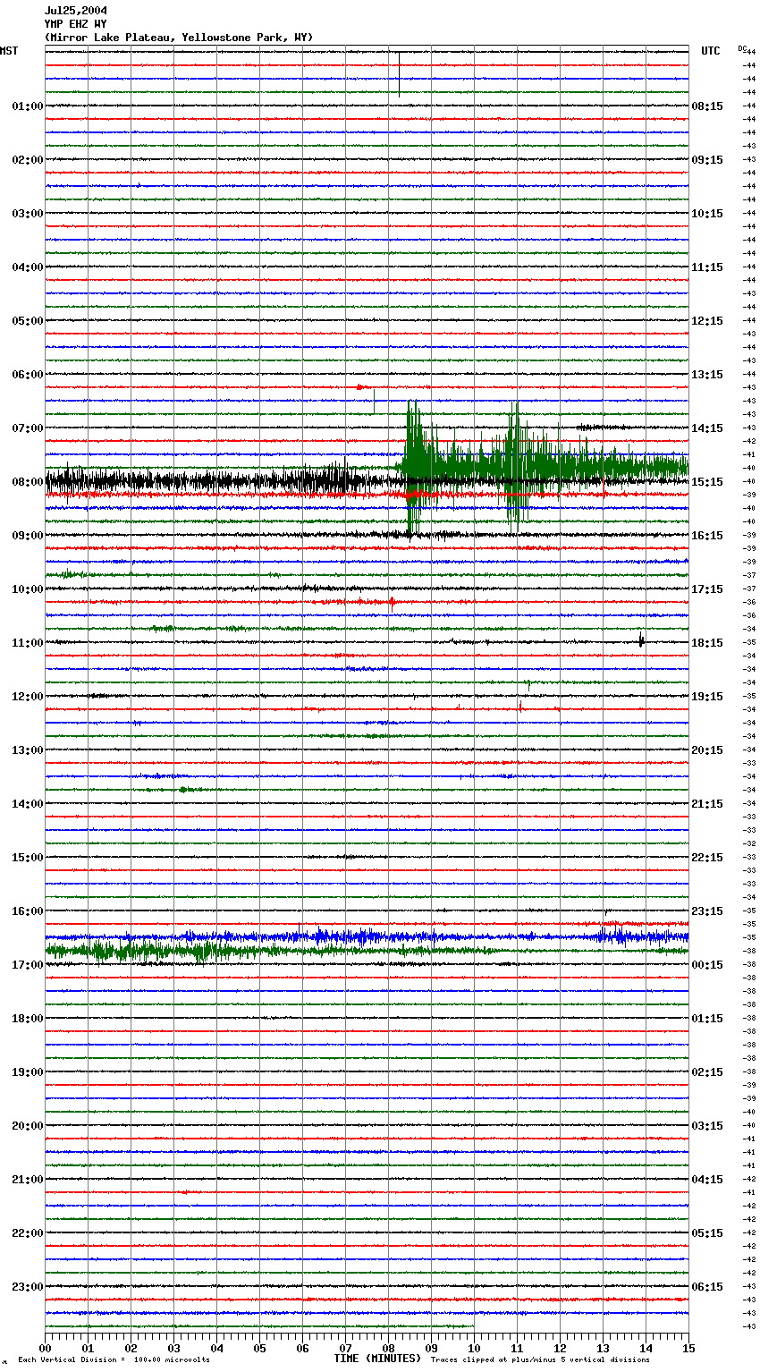Select the 06:00 MST hour label
The height and width of the screenshot is (1372, 760).
(x=28, y=375)
